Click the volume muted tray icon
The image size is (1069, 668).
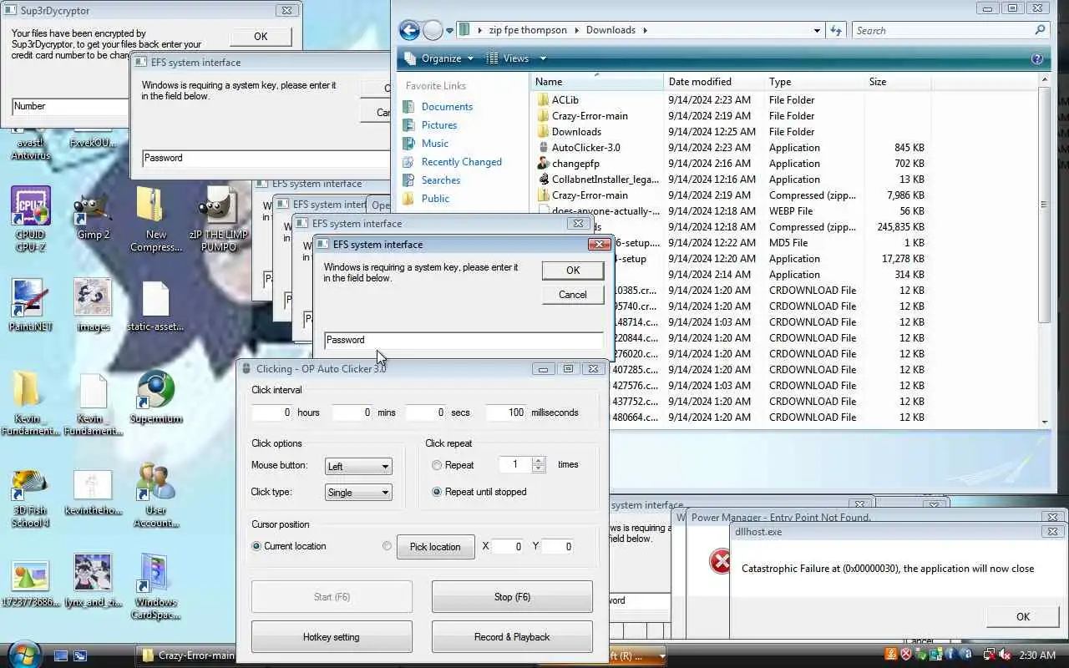point(1004,655)
